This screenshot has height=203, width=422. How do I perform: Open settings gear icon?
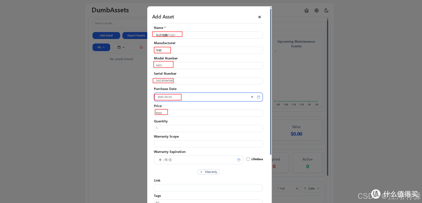316,11
